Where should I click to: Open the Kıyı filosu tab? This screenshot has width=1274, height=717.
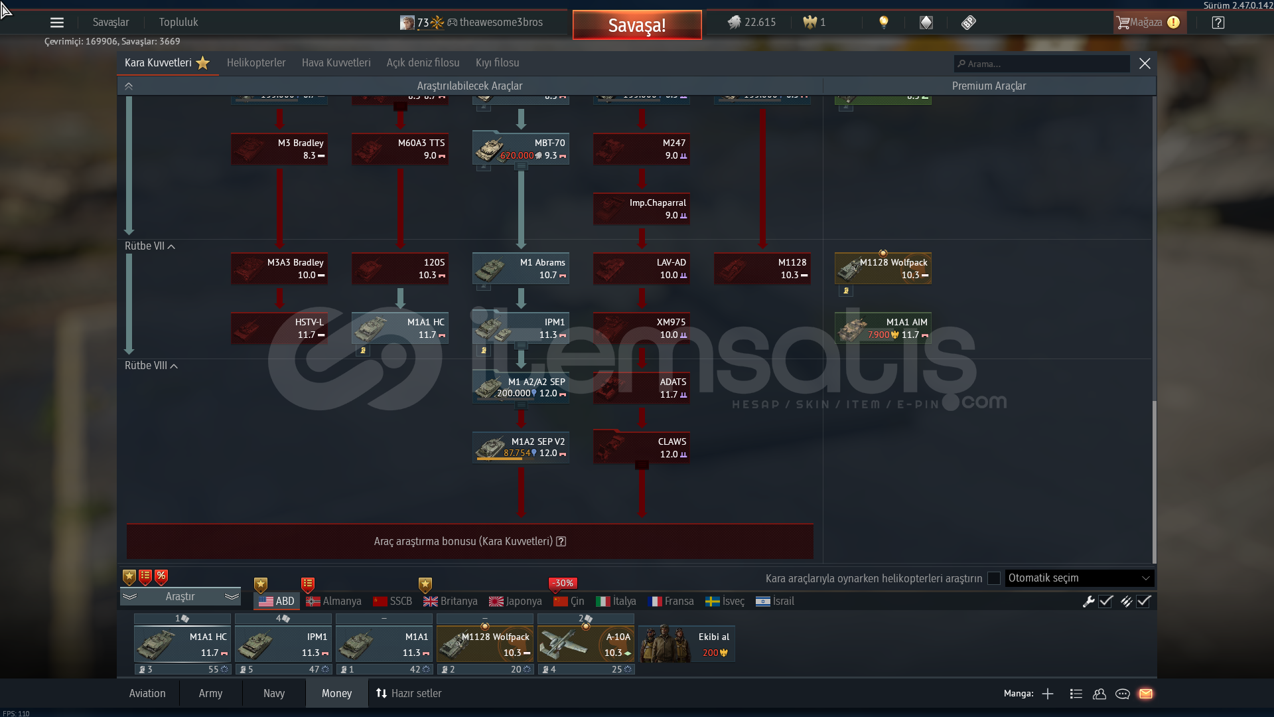(x=498, y=63)
